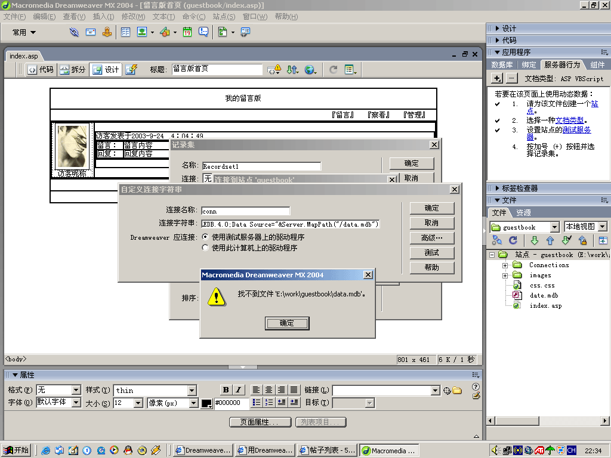This screenshot has width=611, height=458.
Task: Open the 像素(px) unit dropdown
Action: tap(194, 403)
